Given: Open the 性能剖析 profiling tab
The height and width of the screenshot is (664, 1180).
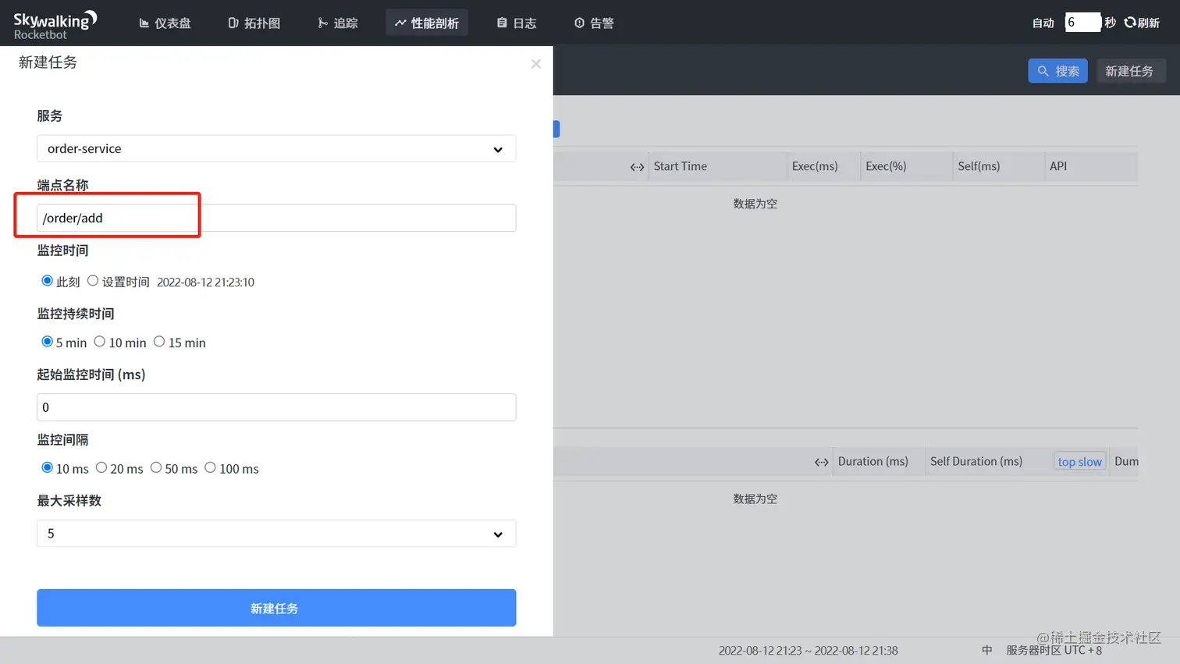Looking at the screenshot, I should click(x=427, y=23).
